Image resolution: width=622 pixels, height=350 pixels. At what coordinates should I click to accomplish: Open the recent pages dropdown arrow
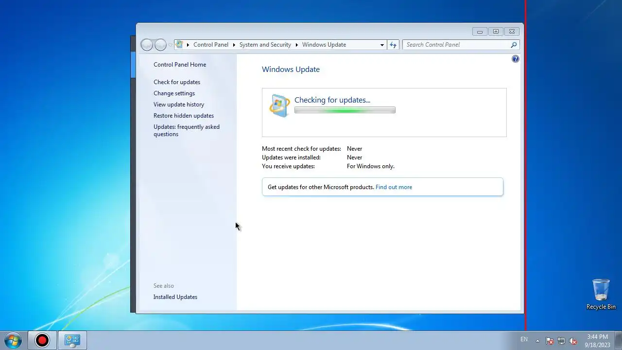click(170, 45)
